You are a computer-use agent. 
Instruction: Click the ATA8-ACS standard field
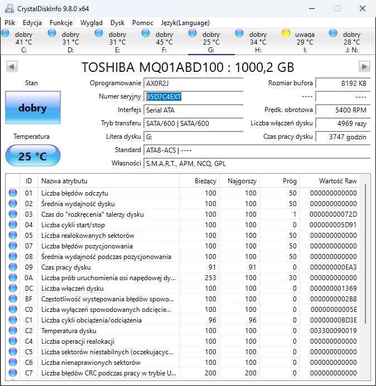click(257, 150)
